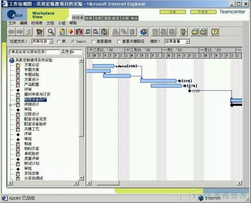Click the back arrow toolbar icon
Image resolution: width=251 pixels, height=203 pixels.
(x=11, y=32)
